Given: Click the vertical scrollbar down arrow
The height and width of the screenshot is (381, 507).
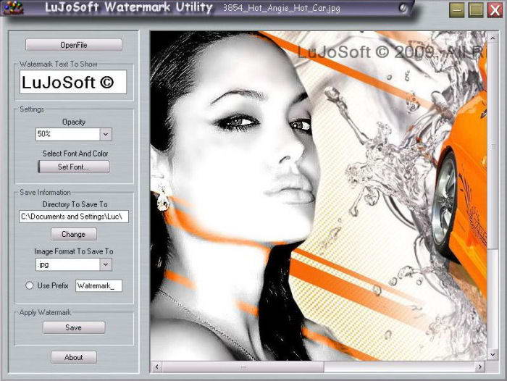Looking at the screenshot, I should point(493,355).
